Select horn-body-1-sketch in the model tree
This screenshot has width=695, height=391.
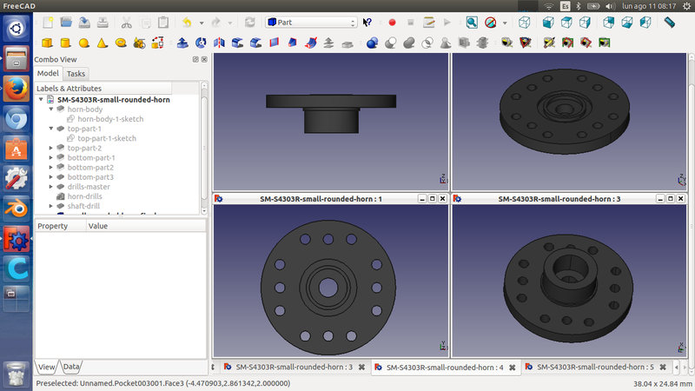(x=110, y=119)
